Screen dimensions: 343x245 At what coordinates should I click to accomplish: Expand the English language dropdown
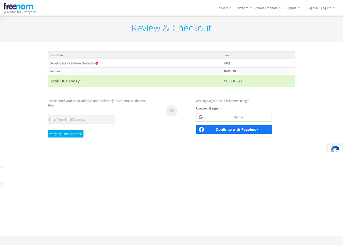328,8
